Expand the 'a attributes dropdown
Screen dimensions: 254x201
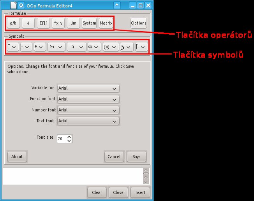[76, 47]
